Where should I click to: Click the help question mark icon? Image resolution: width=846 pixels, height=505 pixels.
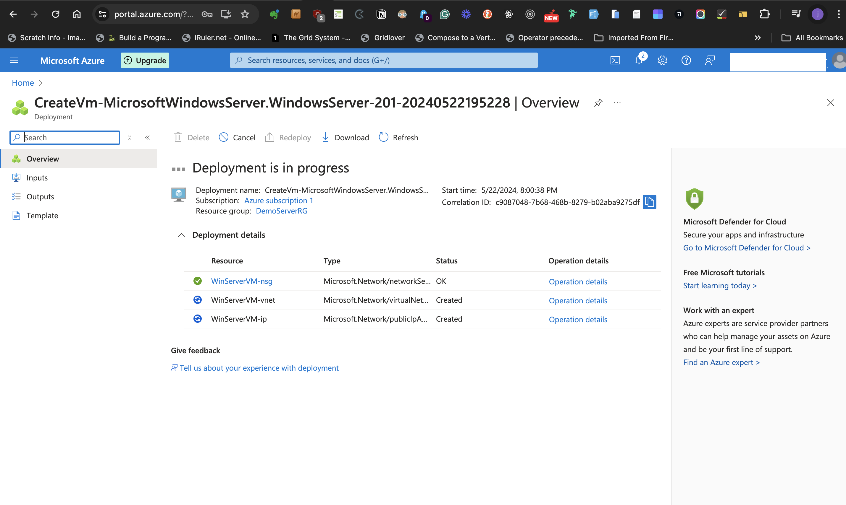coord(686,60)
